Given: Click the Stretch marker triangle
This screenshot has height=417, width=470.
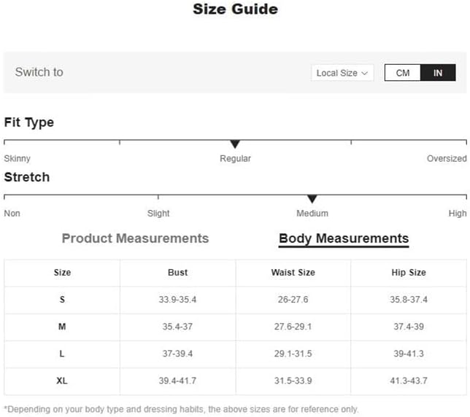Looking at the screenshot, I should (x=312, y=199).
